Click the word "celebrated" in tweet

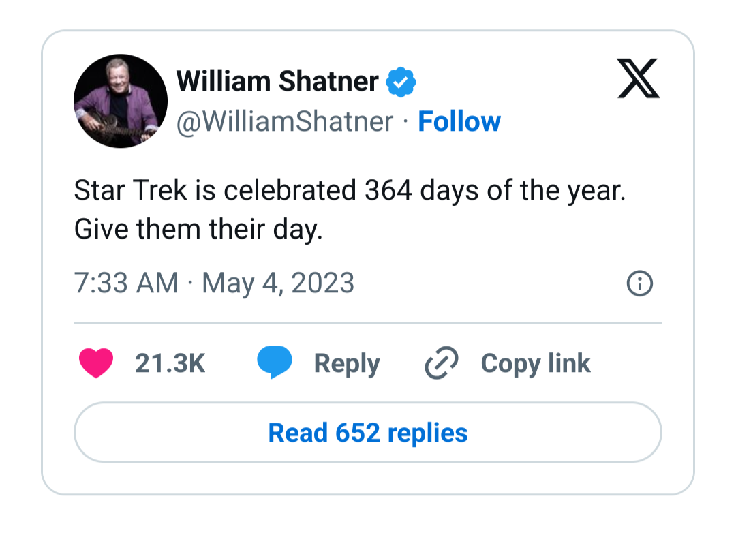[290, 191]
